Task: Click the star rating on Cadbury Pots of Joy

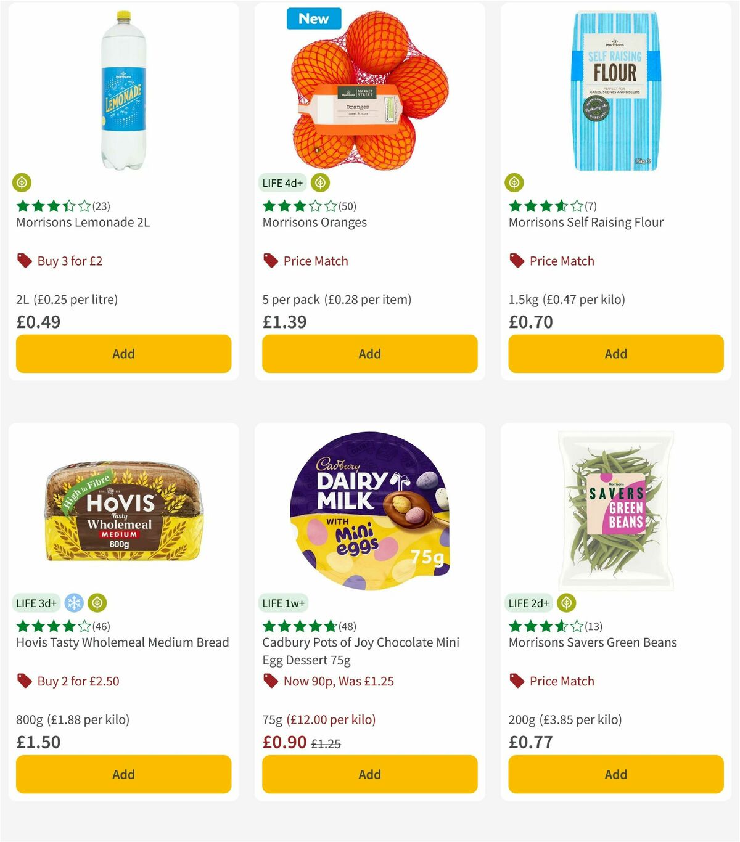Action: click(x=298, y=626)
